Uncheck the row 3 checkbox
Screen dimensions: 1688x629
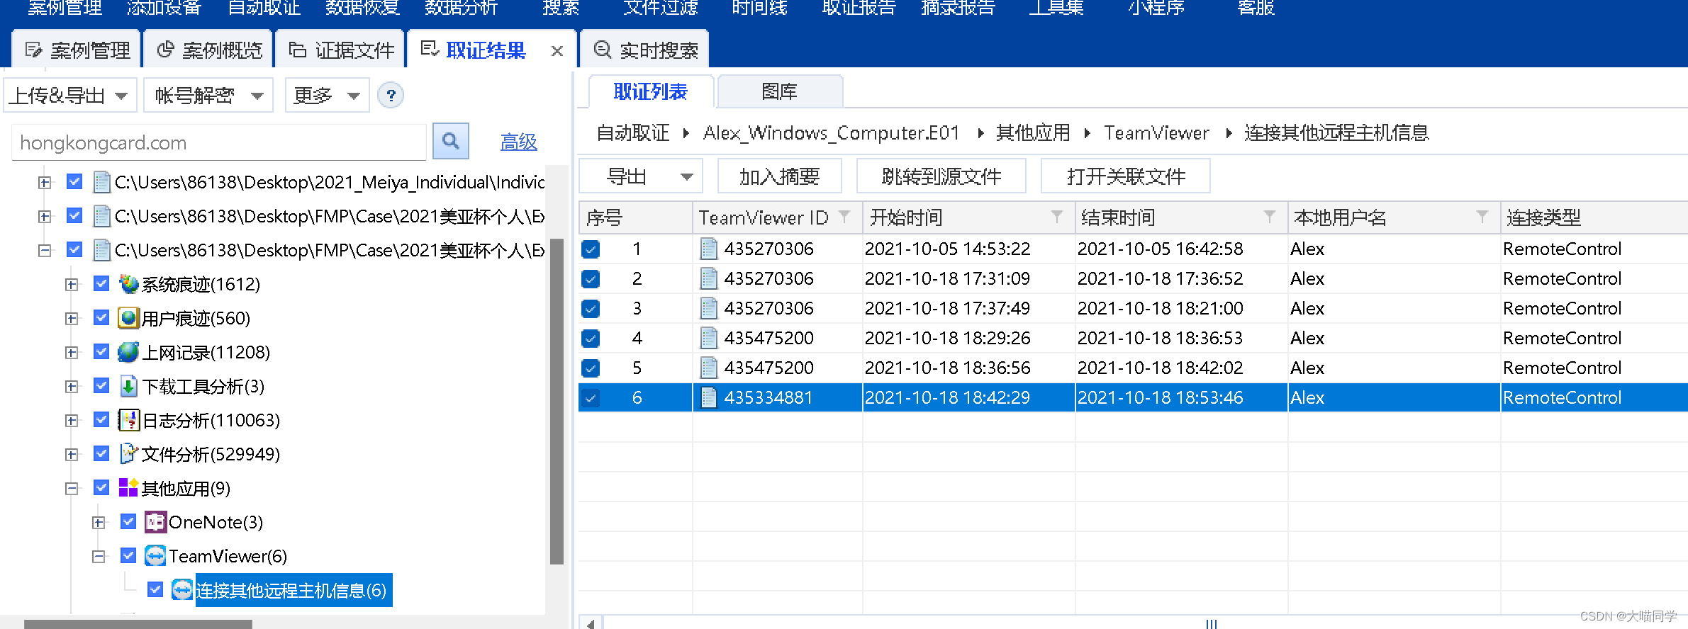click(x=591, y=309)
